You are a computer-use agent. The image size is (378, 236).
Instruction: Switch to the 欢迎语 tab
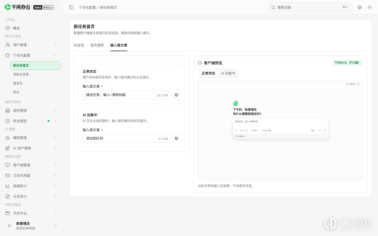79,45
